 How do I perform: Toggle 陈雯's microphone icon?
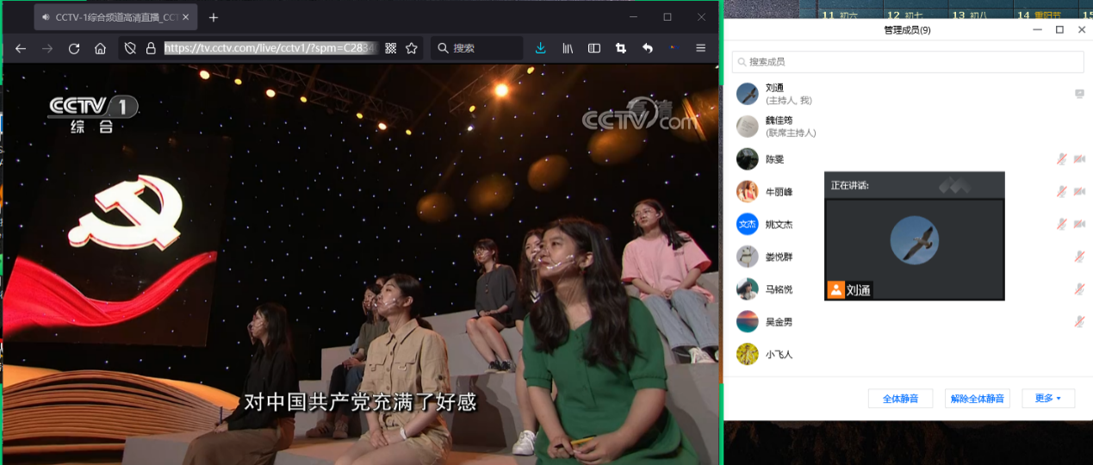pos(1062,158)
